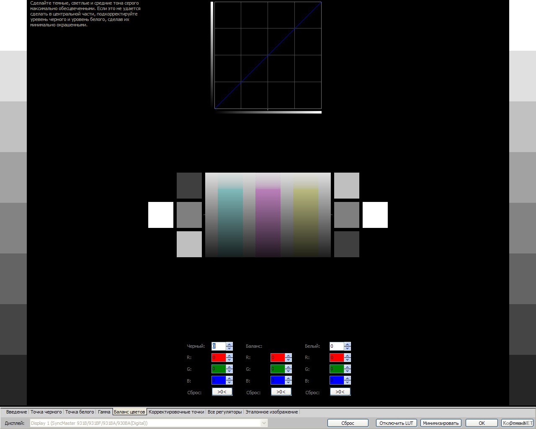Switch to Точка белого tab
Screen dimensions: 536x429
click(80, 412)
